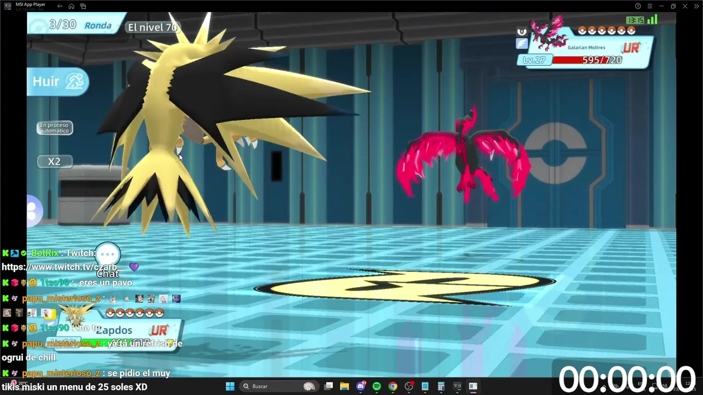Open the multi-instance windows icon in title bar
Image resolution: width=703 pixels, height=395 pixels.
click(x=83, y=6)
